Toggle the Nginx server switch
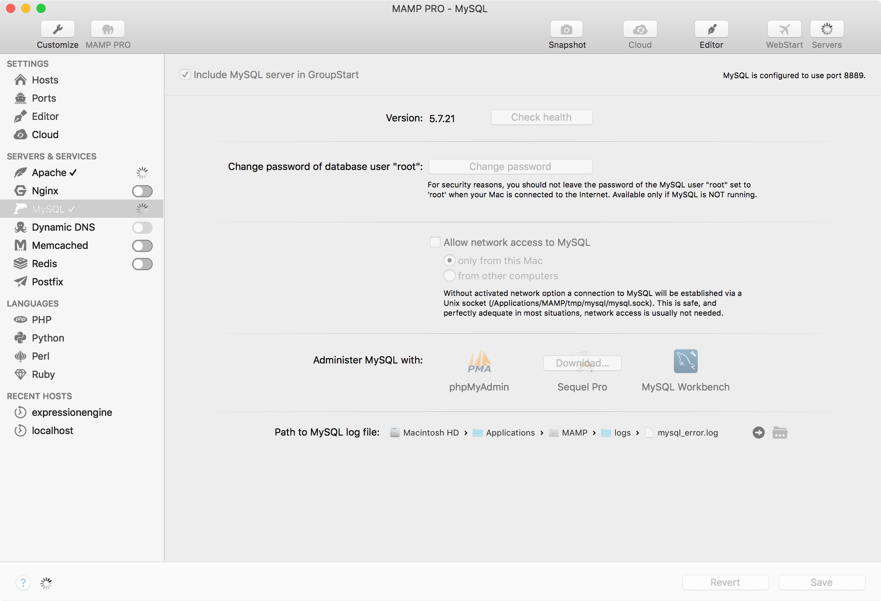Image resolution: width=881 pixels, height=601 pixels. pyautogui.click(x=142, y=191)
